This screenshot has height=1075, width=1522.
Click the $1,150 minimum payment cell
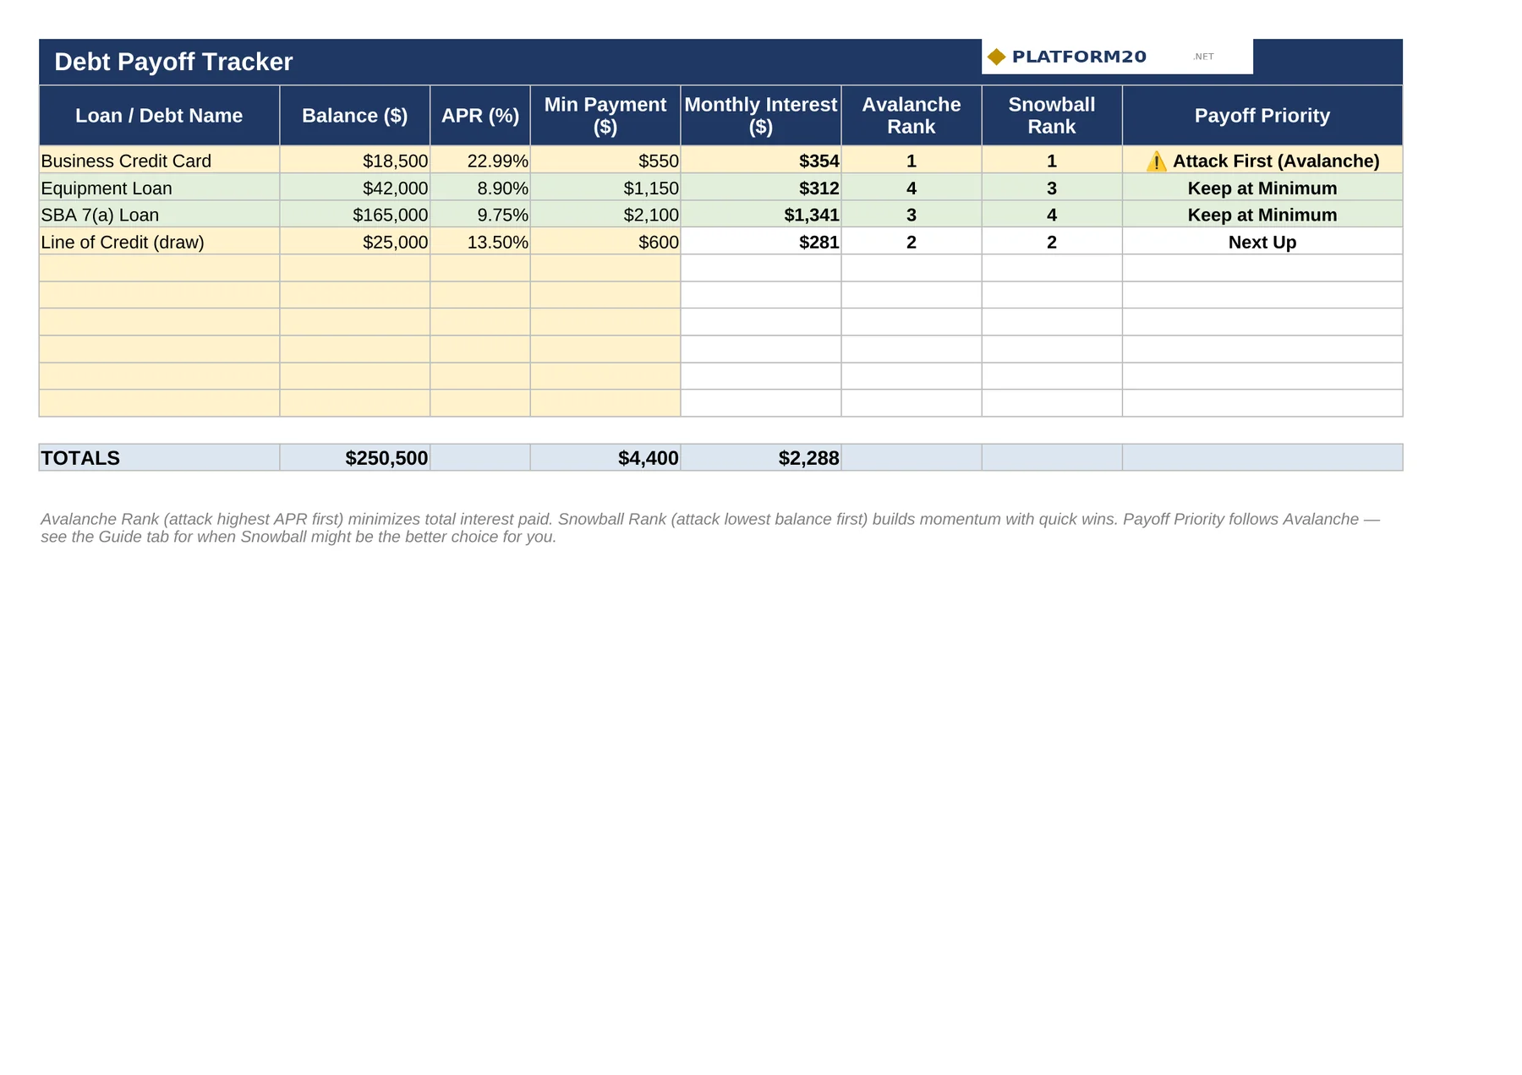pyautogui.click(x=605, y=188)
